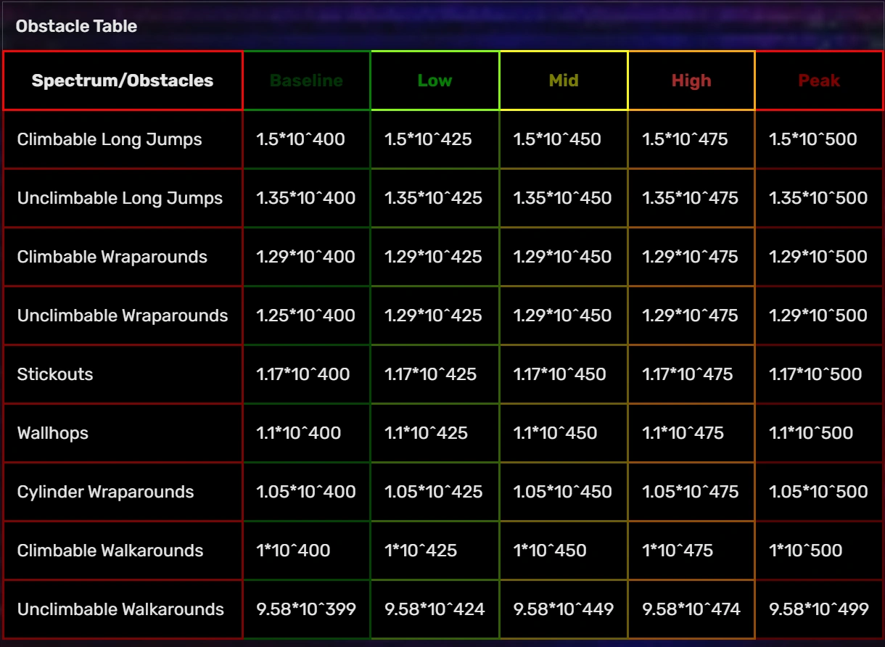Click the value 1*10^425
The image size is (885, 647).
click(x=421, y=551)
